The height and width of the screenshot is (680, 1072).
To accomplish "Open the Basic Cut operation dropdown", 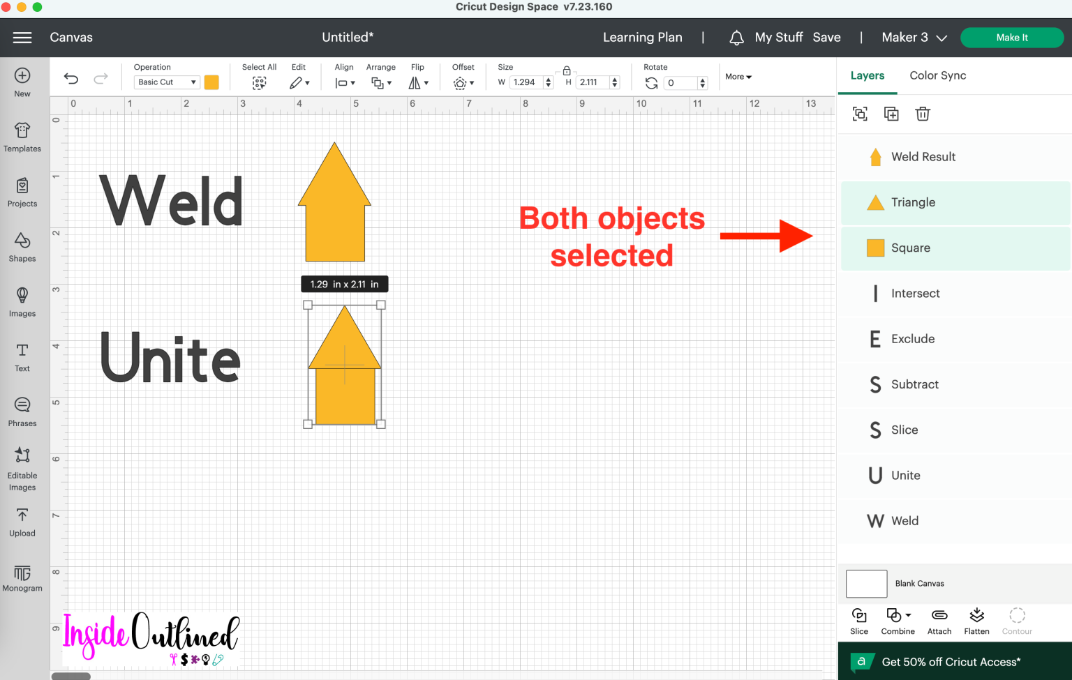I will click(x=166, y=82).
